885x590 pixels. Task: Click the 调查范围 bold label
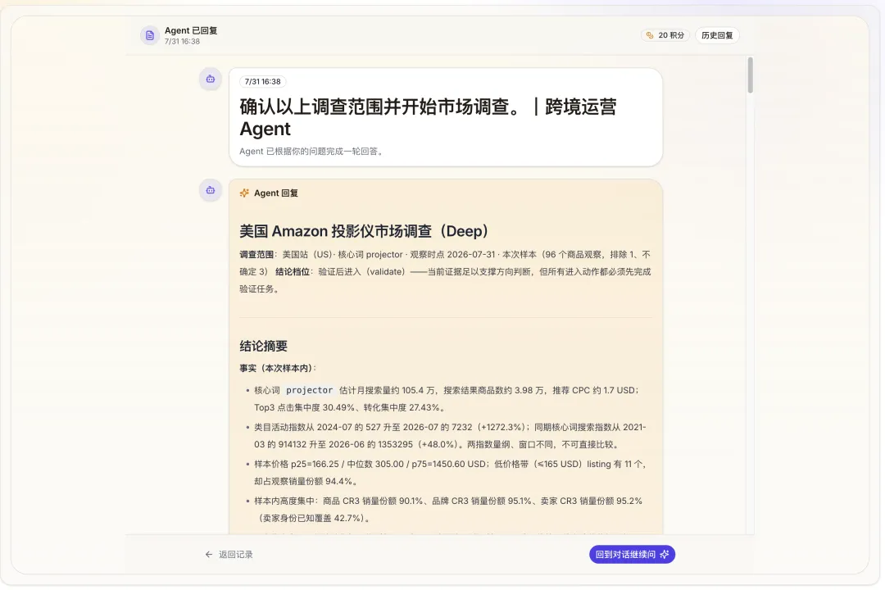(256, 255)
